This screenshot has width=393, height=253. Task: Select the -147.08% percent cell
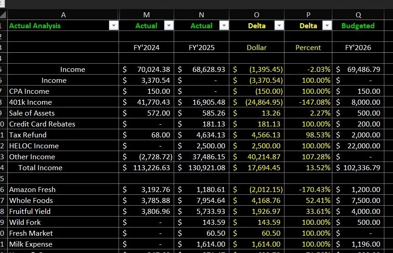(308, 102)
